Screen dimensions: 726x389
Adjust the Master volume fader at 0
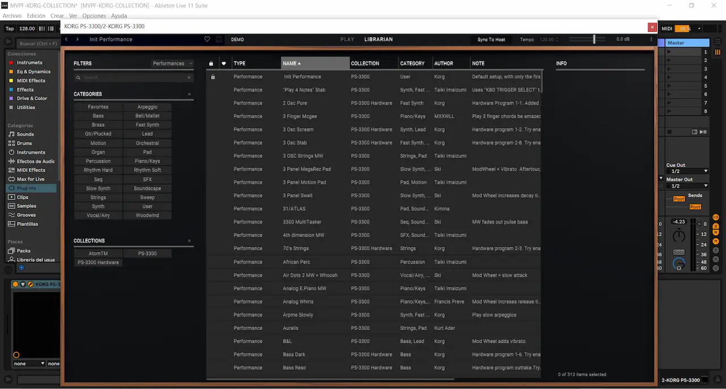click(698, 224)
